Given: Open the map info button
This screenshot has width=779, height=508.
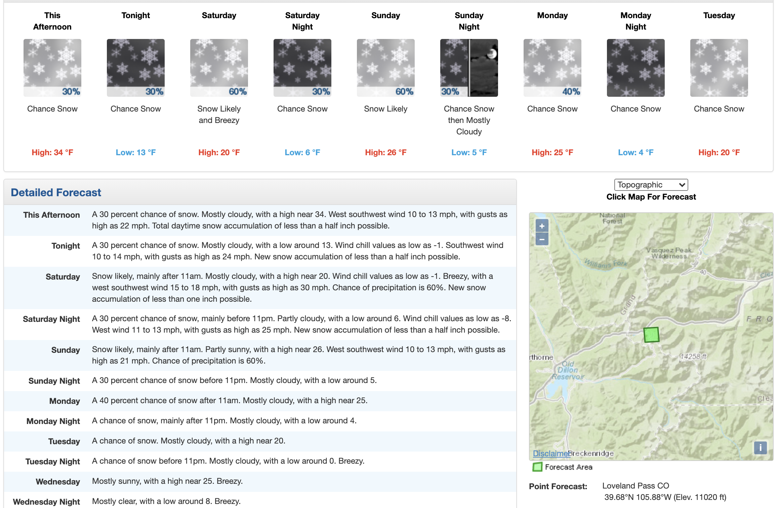Looking at the screenshot, I should [760, 448].
